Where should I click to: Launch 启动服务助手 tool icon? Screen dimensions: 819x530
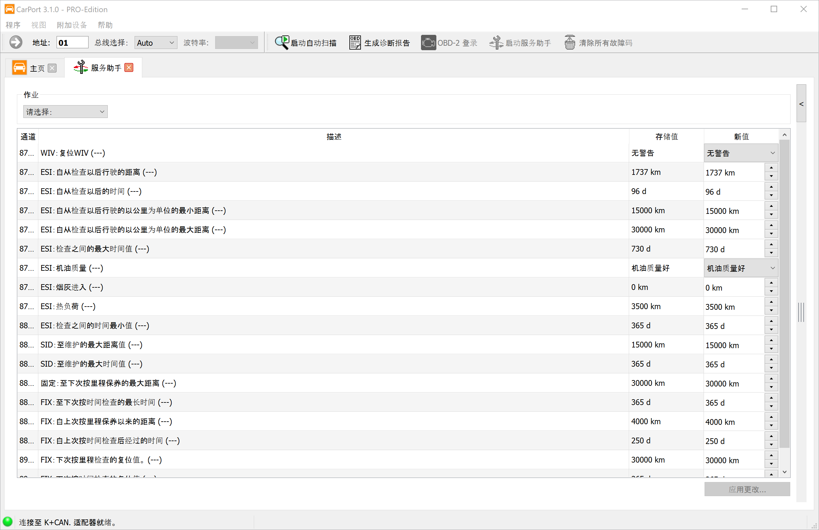click(496, 42)
